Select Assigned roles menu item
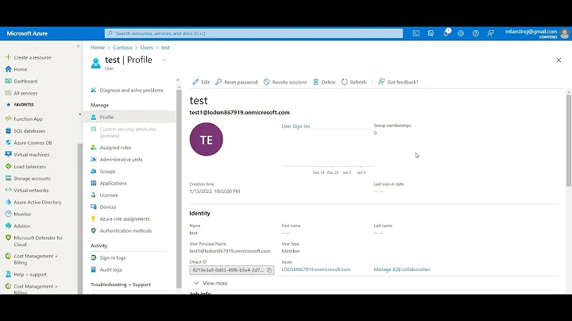 click(115, 147)
